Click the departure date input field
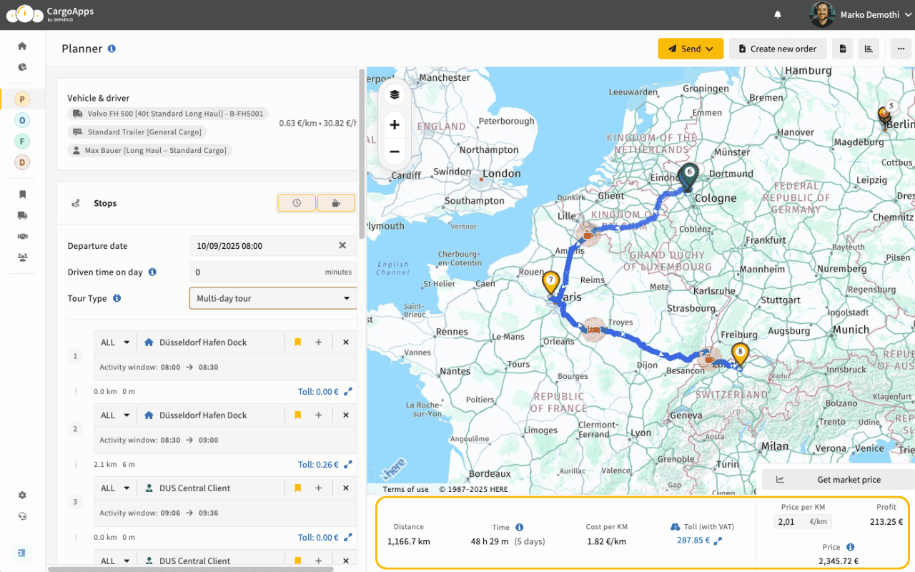Viewport: 915px width, 572px height. [264, 245]
